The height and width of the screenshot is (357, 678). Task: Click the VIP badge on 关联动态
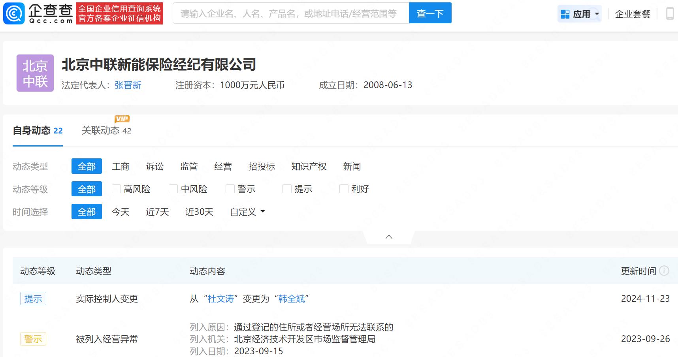click(x=122, y=119)
